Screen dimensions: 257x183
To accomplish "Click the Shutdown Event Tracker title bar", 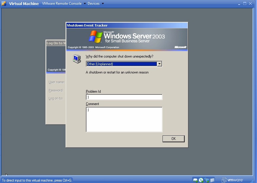I will (127, 25).
